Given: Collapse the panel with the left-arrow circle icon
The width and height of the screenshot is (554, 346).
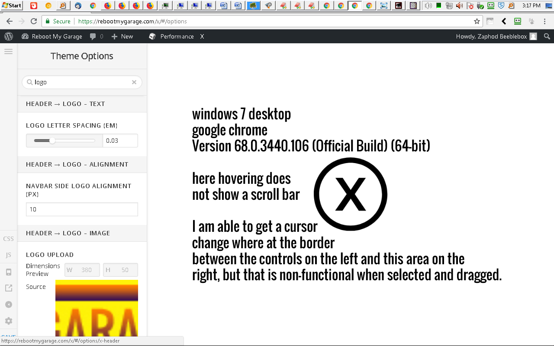Looking at the screenshot, I should [x=8, y=304].
